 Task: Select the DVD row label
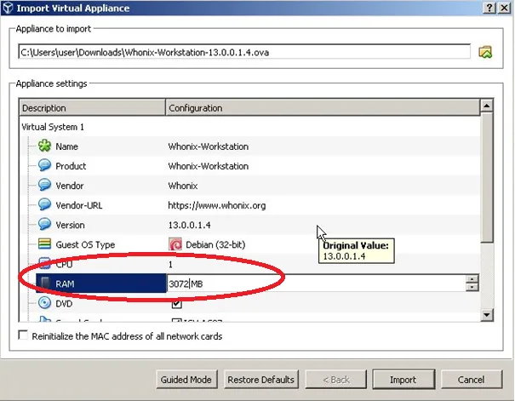pos(64,303)
